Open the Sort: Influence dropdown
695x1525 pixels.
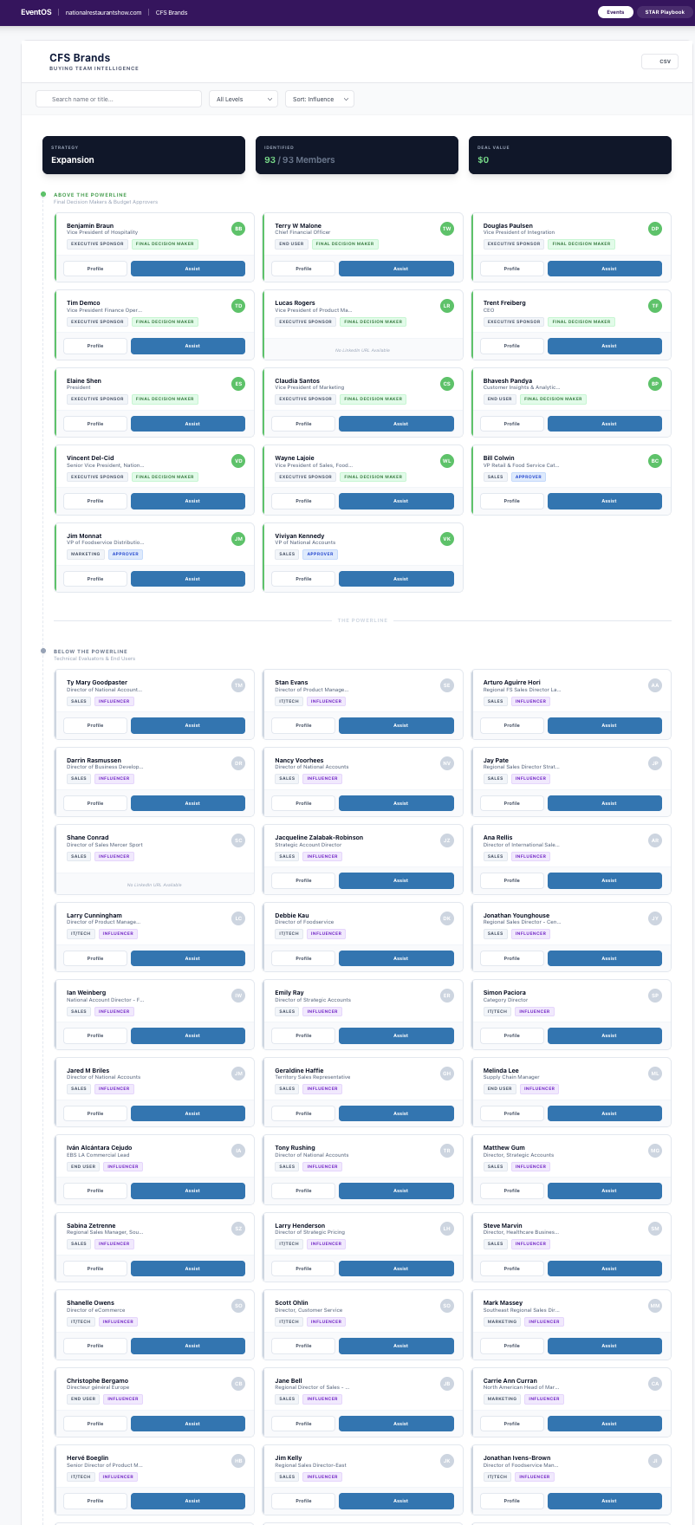[x=319, y=99]
